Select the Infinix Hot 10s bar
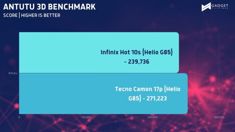This screenshot has width=235, height=132. point(99,52)
